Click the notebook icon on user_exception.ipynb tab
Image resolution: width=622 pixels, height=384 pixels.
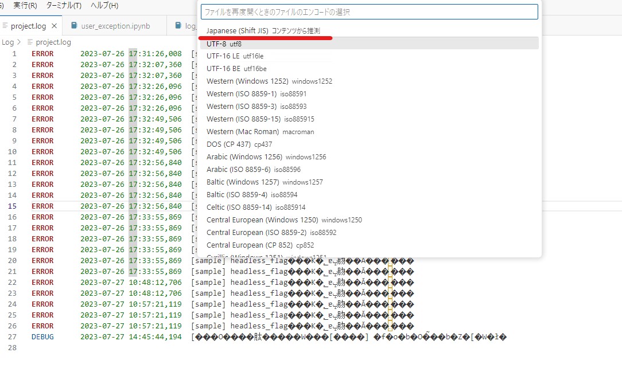[x=74, y=26]
